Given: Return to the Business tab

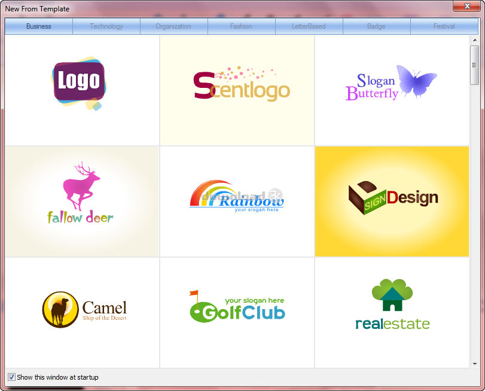Looking at the screenshot, I should click(x=38, y=26).
